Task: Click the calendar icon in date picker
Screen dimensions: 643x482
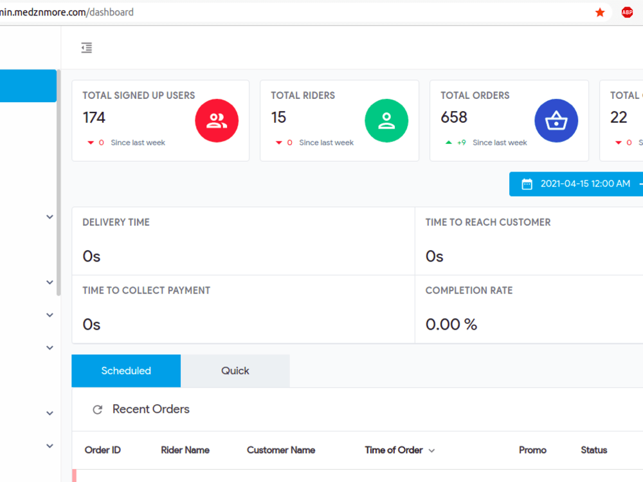Action: click(x=527, y=184)
